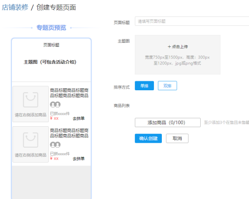Image resolution: width=249 pixels, height=199 pixels.
Task: Click the second 已拼xxxx件 text
Action: (x=60, y=154)
